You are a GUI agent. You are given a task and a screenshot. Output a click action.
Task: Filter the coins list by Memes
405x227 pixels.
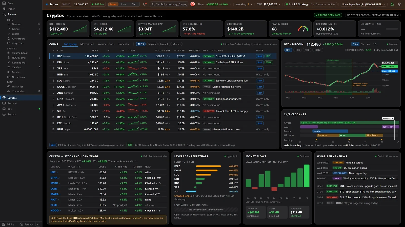coord(176,44)
